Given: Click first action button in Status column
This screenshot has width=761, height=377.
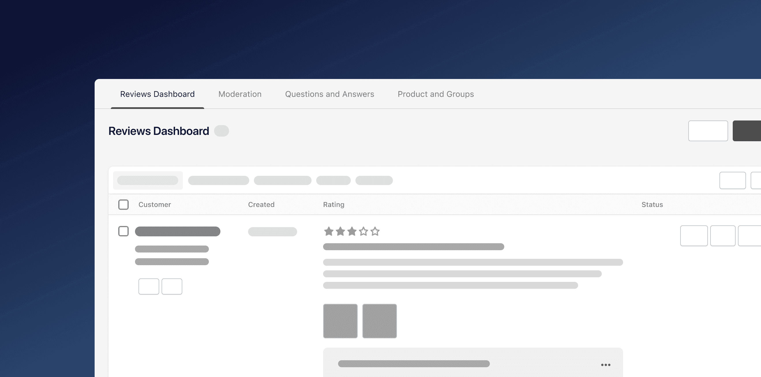Looking at the screenshot, I should tap(694, 235).
